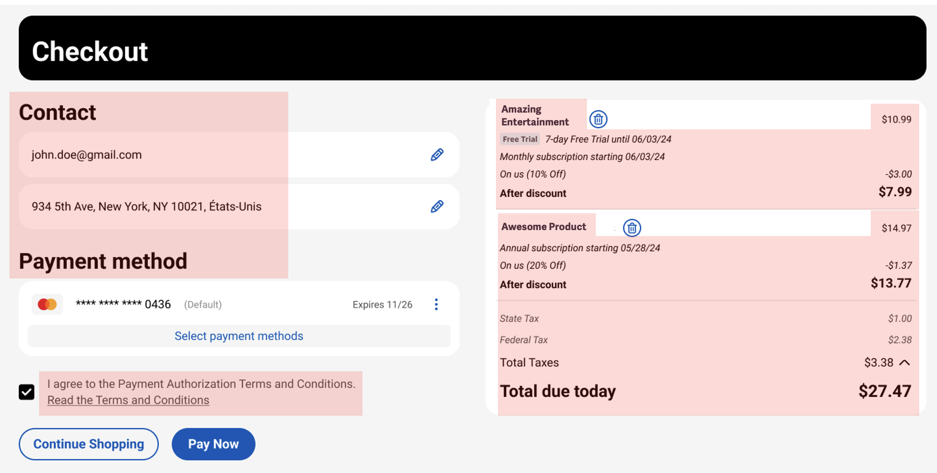Click the $7.99 after discount price
The width and height of the screenshot is (937, 473).
tap(895, 192)
